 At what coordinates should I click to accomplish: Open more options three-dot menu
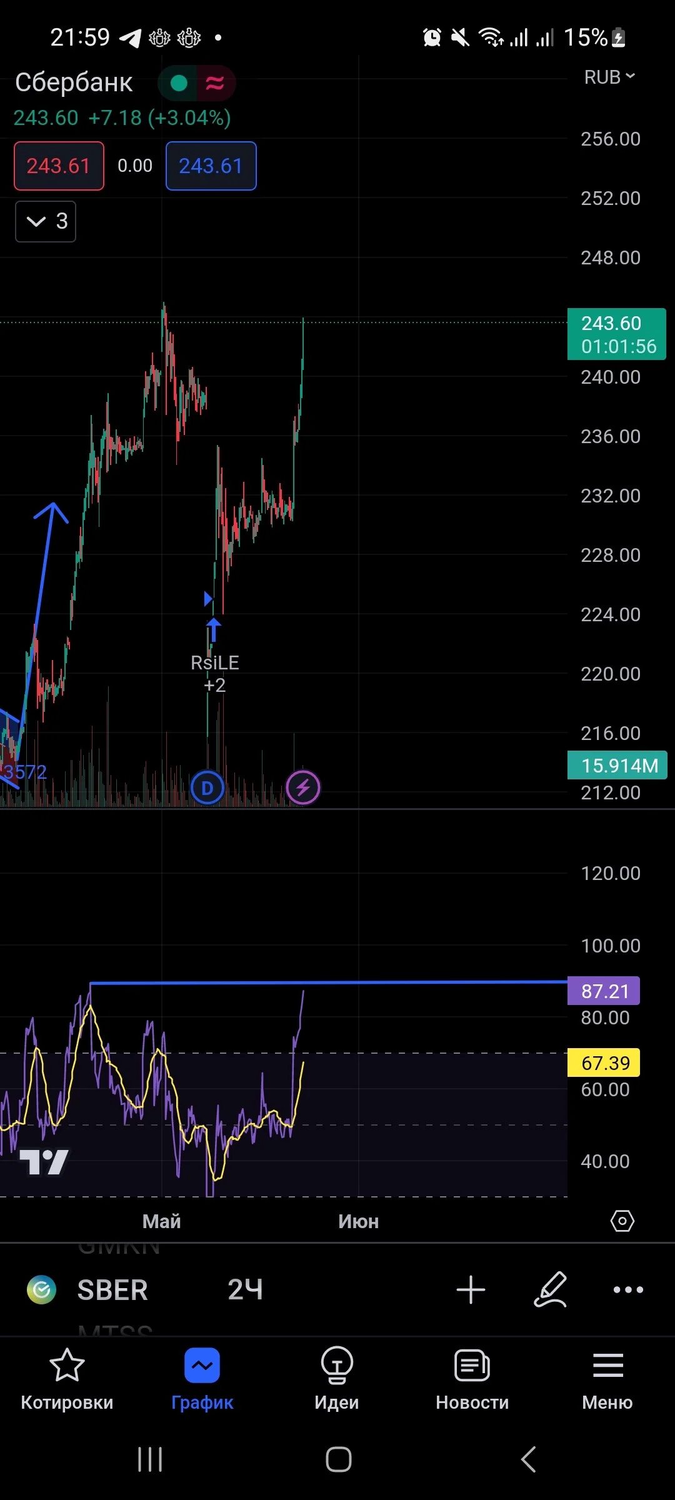[628, 1290]
